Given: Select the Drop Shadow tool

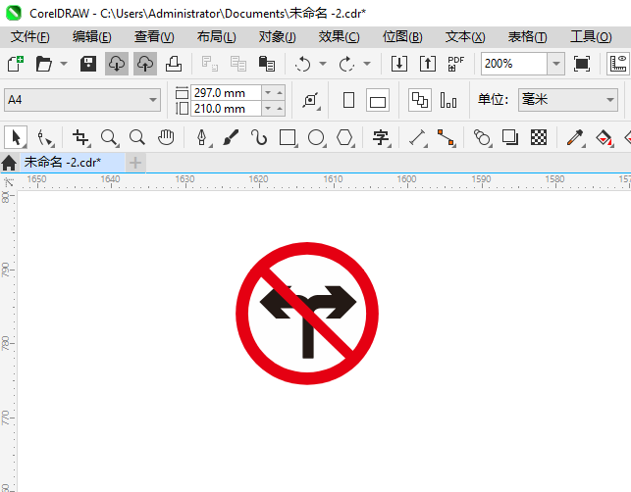Looking at the screenshot, I should [x=510, y=137].
